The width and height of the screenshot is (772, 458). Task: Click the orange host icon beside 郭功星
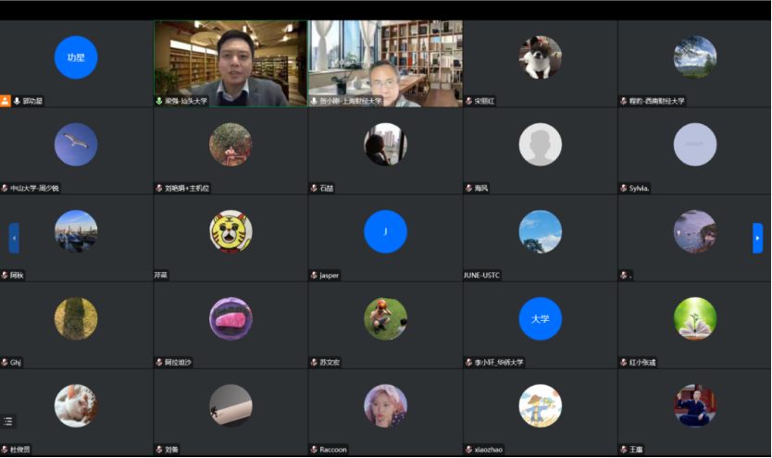tap(6, 101)
